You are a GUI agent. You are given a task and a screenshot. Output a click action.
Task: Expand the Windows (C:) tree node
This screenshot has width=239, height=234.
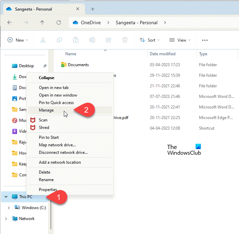pos(9,208)
